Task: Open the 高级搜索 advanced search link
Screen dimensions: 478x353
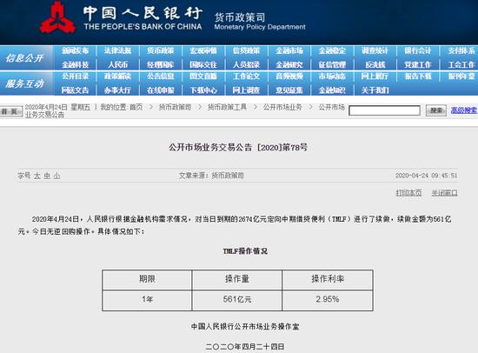Action: point(464,110)
